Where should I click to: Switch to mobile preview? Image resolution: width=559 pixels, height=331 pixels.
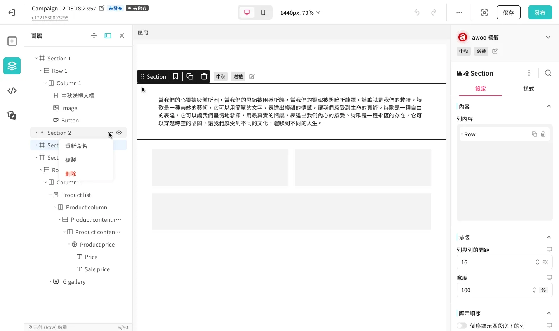click(x=263, y=12)
